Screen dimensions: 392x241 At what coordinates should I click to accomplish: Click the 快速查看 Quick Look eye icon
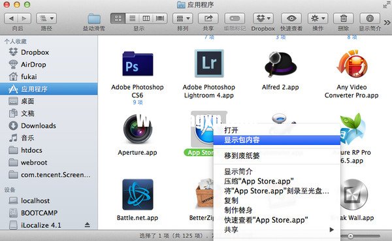pyautogui.click(x=291, y=18)
